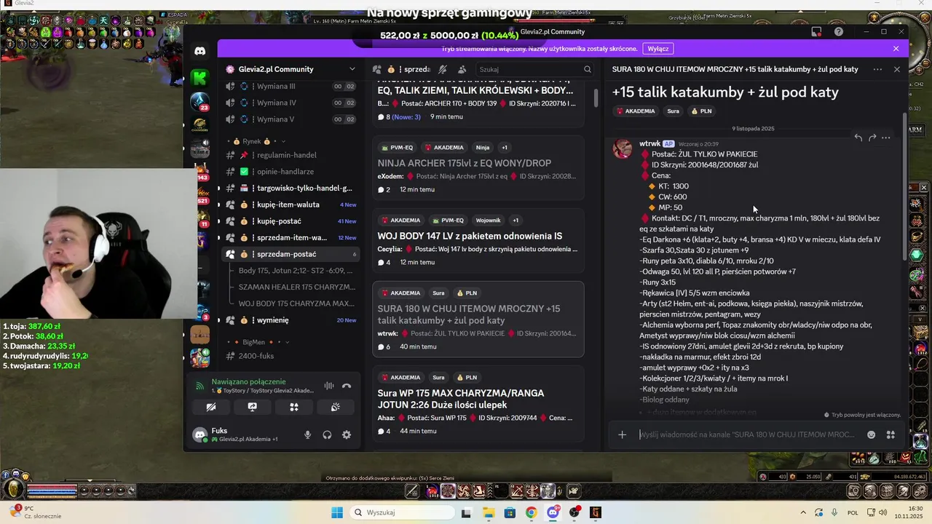Open server icon with 23 badge
932x524 pixels.
coord(200,103)
